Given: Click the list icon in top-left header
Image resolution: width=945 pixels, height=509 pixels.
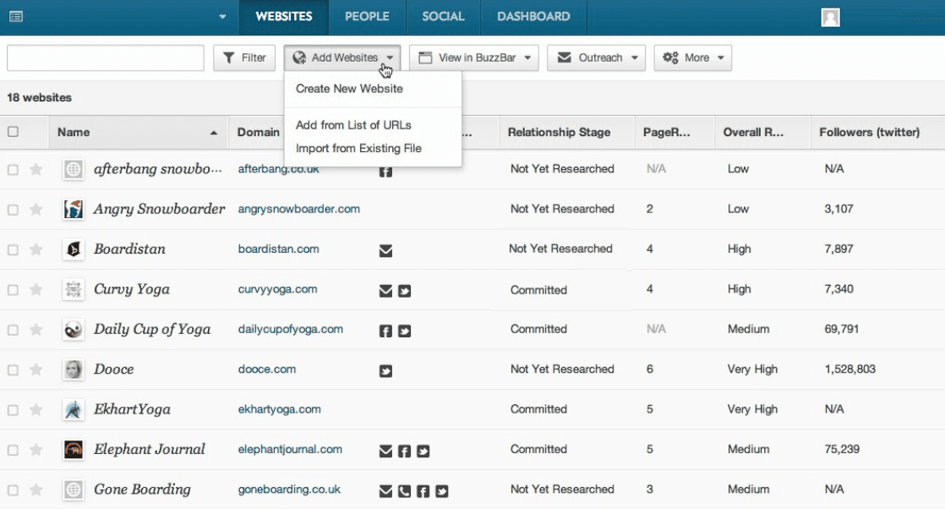Looking at the screenshot, I should coord(16,16).
